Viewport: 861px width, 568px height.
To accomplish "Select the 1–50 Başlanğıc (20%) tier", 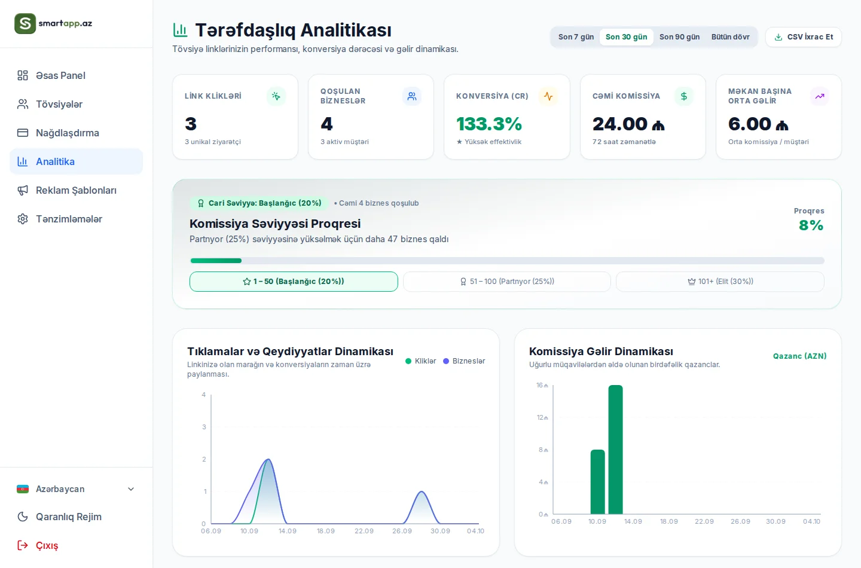I will click(x=294, y=282).
